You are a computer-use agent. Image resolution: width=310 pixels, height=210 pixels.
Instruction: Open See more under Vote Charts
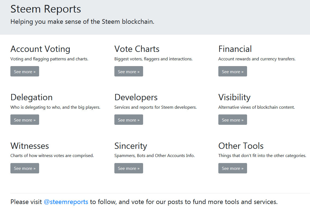tap(129, 72)
